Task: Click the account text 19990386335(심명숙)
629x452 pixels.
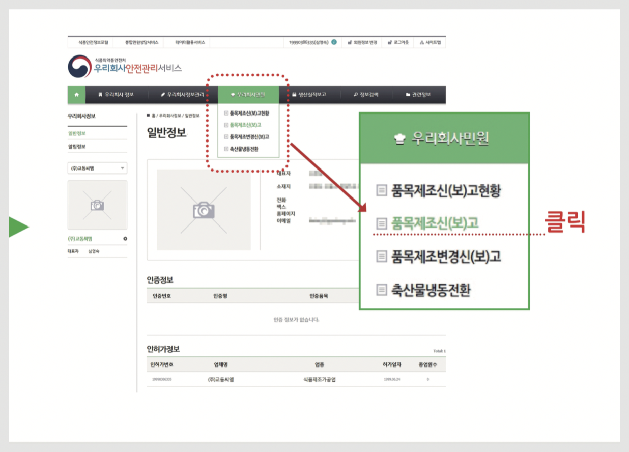Action: 309,43
